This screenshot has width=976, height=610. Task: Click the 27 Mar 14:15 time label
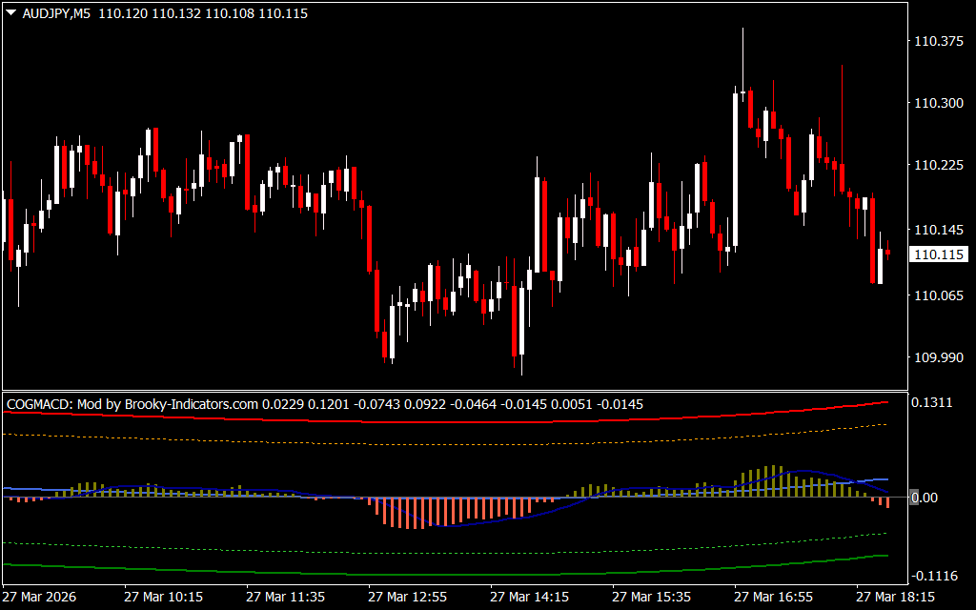coord(529,597)
